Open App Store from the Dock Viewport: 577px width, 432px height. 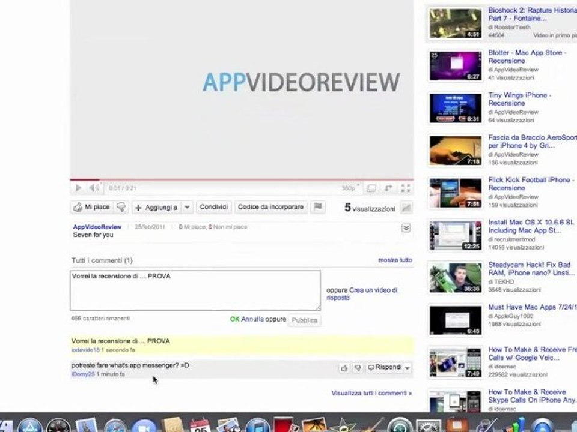pyautogui.click(x=30, y=425)
